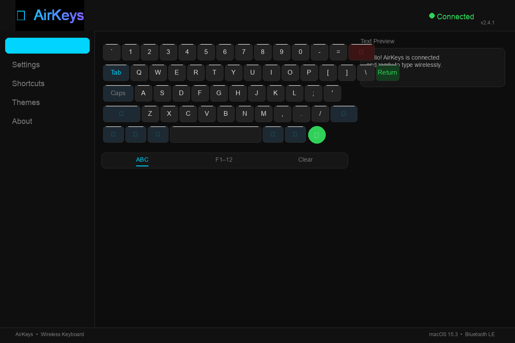Image resolution: width=515 pixels, height=343 pixels.
Task: Tap the W key
Action: click(158, 72)
